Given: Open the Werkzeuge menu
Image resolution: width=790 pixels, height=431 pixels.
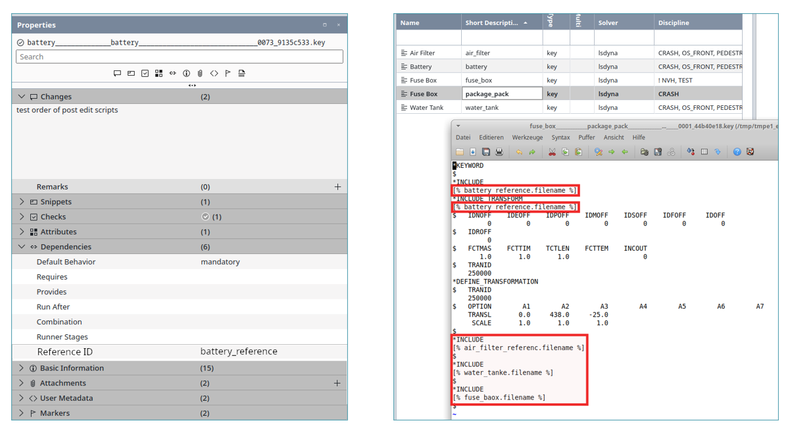Looking at the screenshot, I should tap(528, 138).
